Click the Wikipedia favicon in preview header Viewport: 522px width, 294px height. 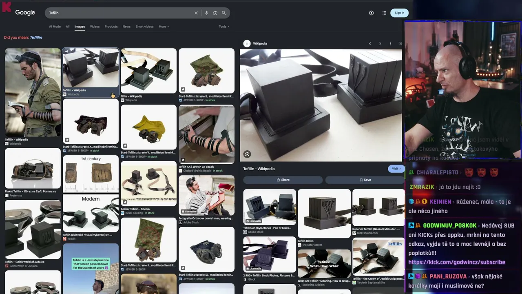point(247,44)
